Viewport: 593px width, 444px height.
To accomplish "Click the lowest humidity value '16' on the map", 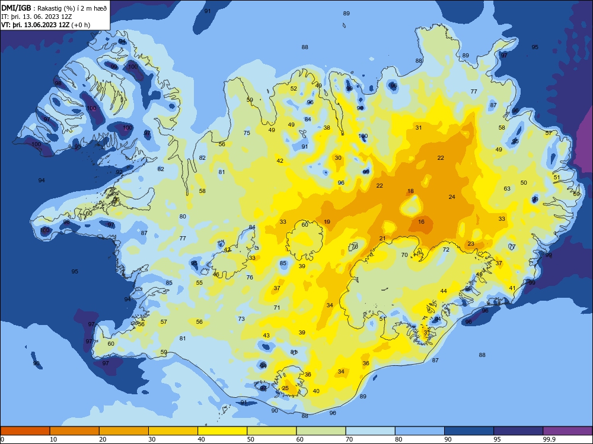I will point(421,221).
